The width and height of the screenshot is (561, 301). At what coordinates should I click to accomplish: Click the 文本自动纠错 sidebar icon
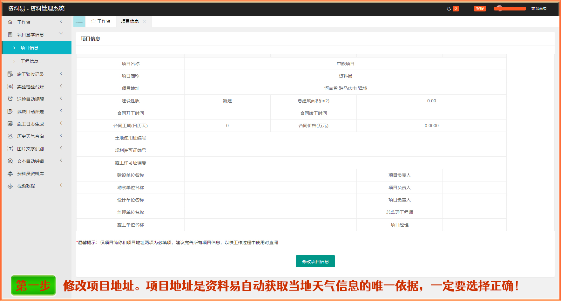10,161
